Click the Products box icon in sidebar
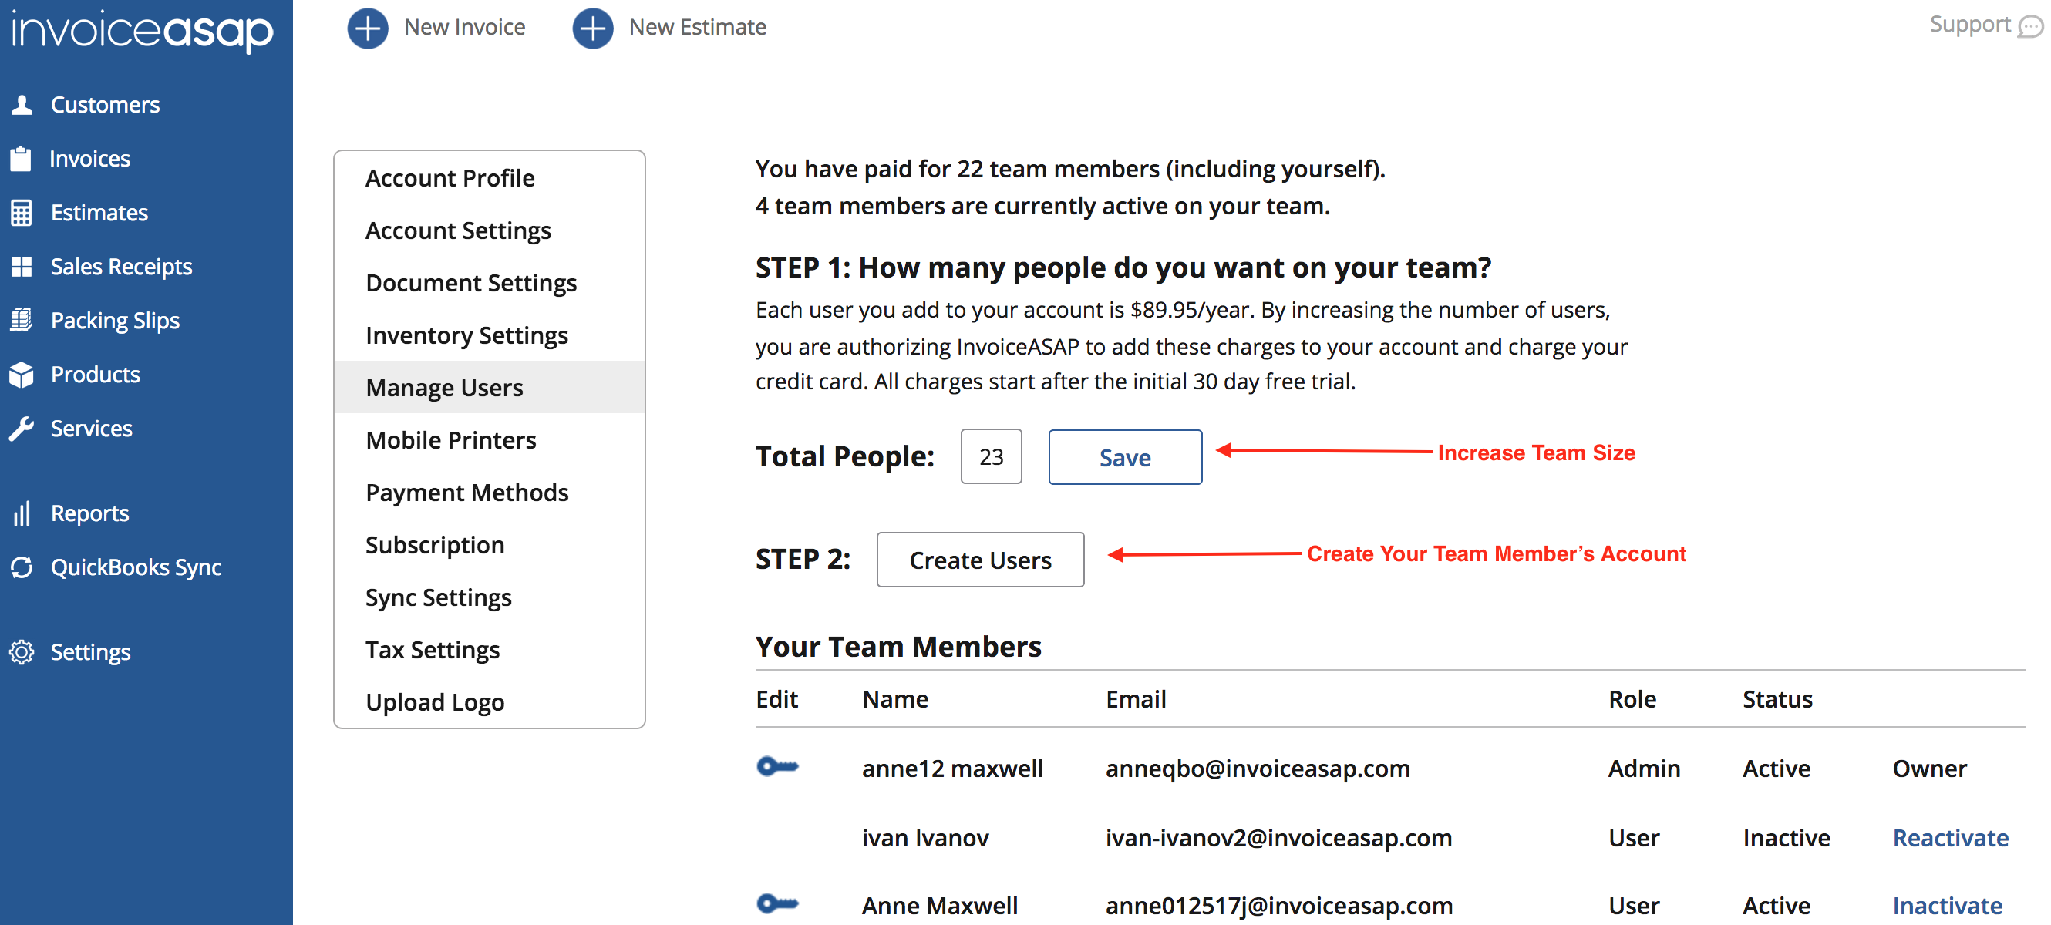This screenshot has height=925, width=2051. pyautogui.click(x=22, y=374)
